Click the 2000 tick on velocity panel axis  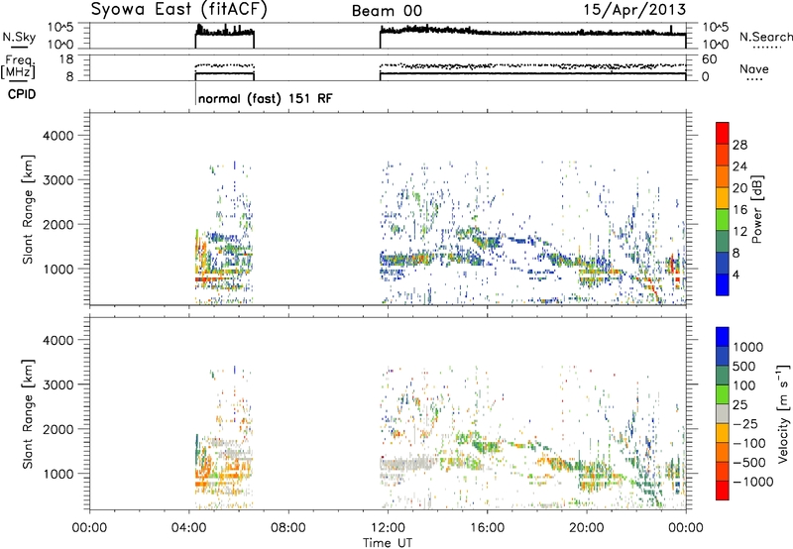[57, 429]
